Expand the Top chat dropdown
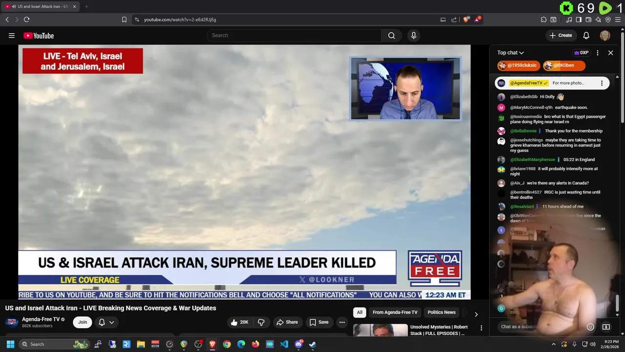 point(511,53)
